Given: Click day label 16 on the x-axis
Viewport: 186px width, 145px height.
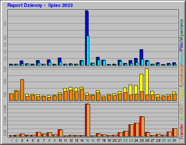Looking at the screenshot, I should [93, 141].
